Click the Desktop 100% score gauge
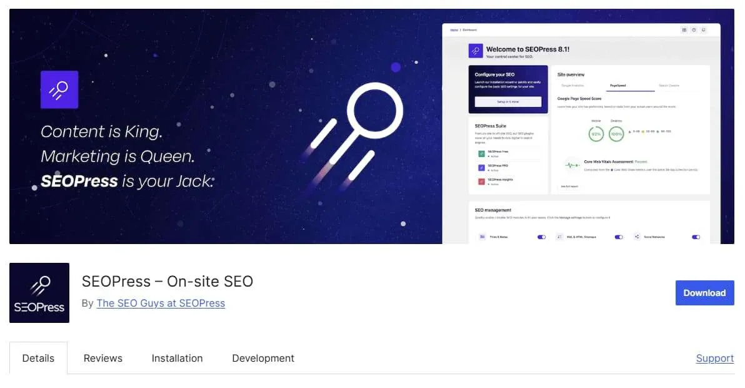 pos(616,134)
